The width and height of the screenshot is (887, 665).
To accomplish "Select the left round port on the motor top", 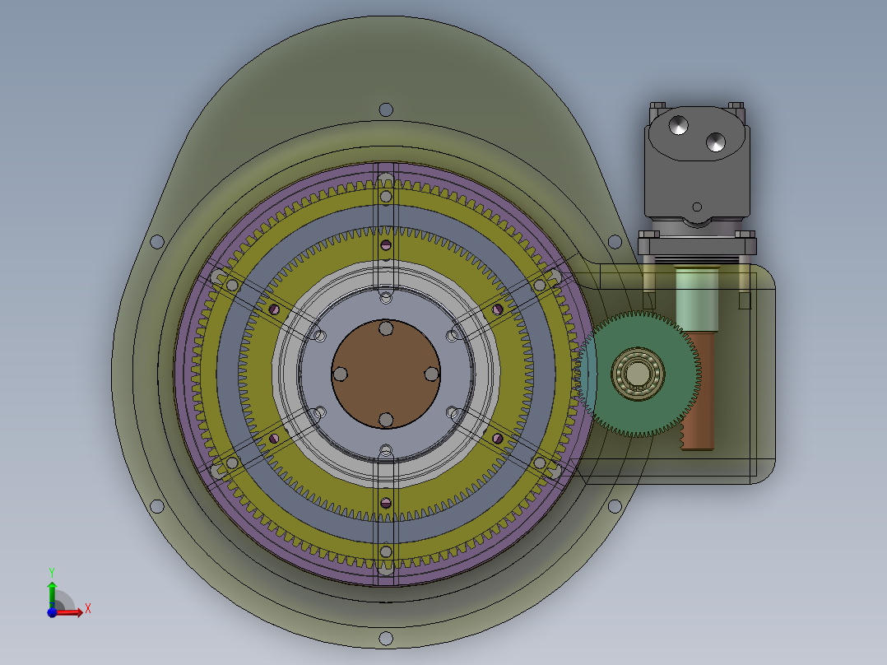I will 679,125.
